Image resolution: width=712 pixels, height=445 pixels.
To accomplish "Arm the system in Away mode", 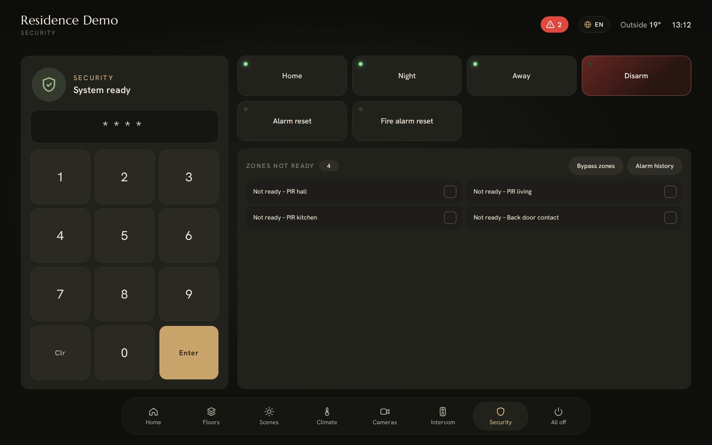I will [522, 76].
